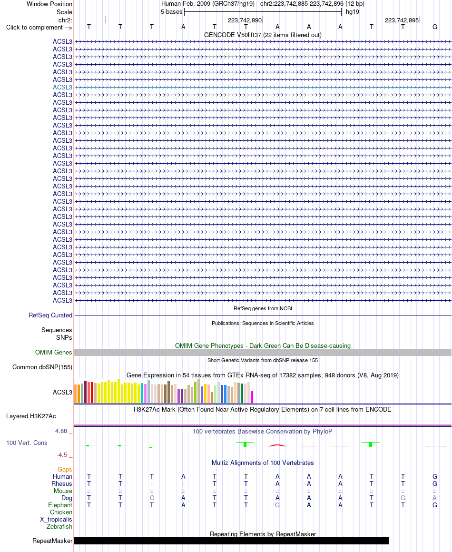Click the C base in the Dog row
452x552 pixels.
(x=152, y=498)
